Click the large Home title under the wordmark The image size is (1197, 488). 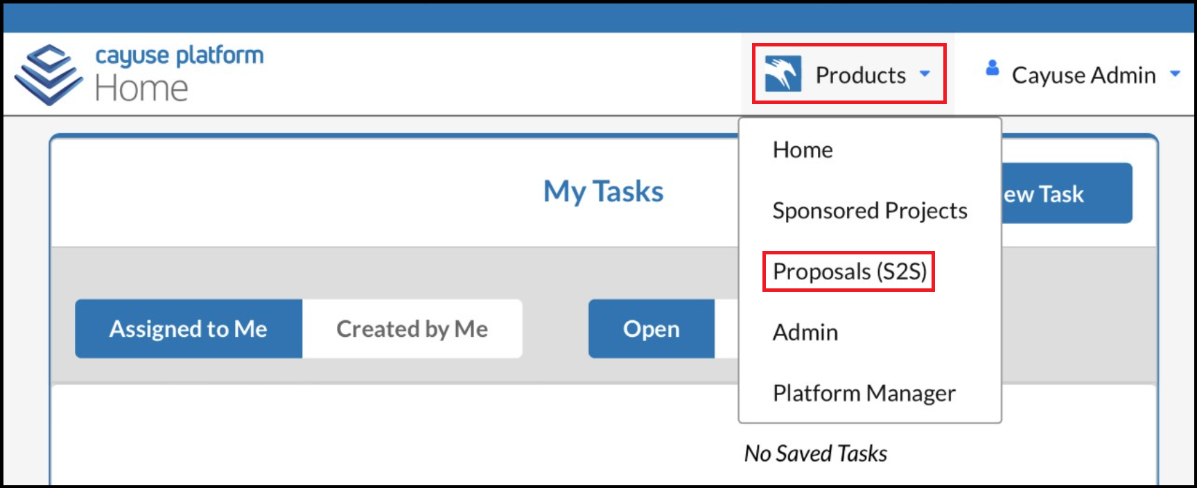[x=141, y=89]
